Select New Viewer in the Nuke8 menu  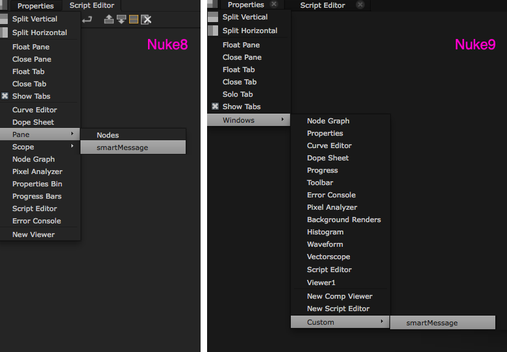click(34, 234)
